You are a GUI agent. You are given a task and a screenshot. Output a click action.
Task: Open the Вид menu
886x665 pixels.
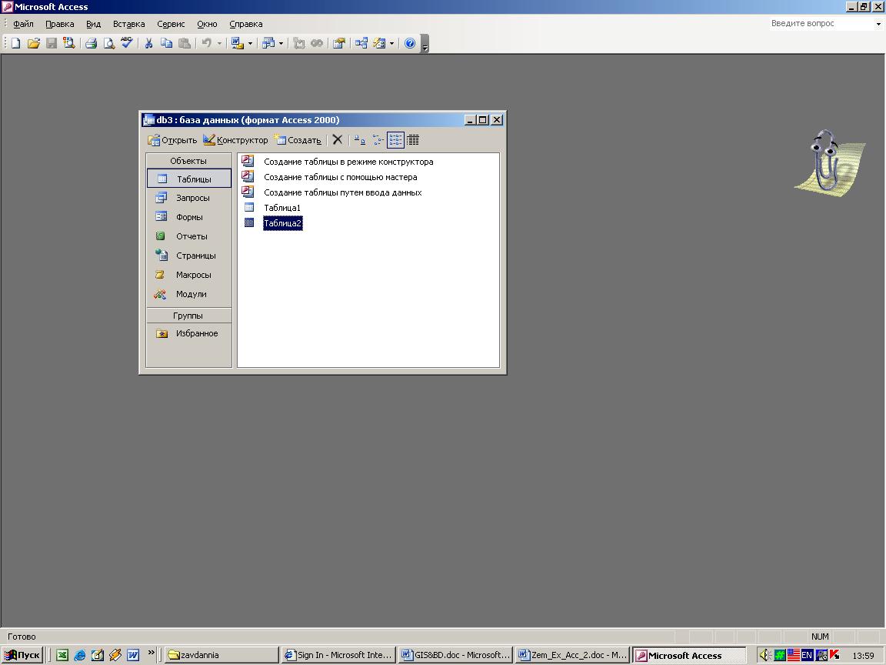(93, 24)
